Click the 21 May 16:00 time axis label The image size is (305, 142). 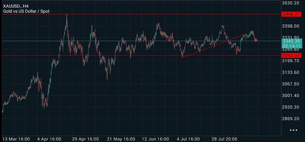click(x=121, y=139)
